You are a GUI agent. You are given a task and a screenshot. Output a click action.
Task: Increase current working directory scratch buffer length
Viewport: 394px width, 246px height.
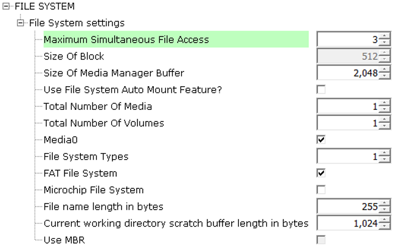(x=384, y=220)
